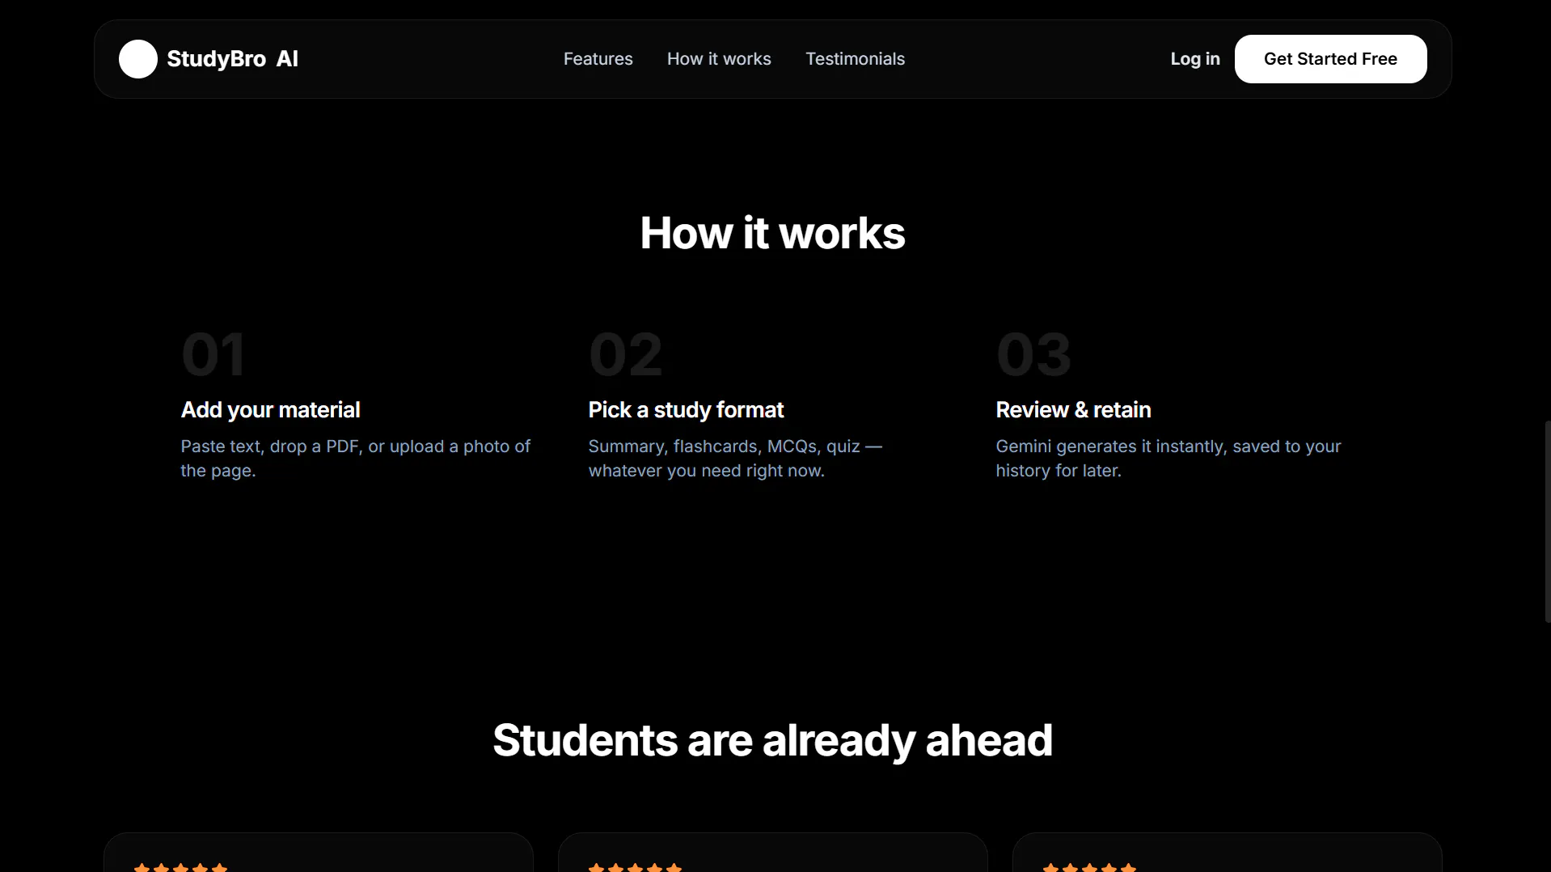Click the "Summary, flashcards, MCQs, quiz" description

pos(735,458)
